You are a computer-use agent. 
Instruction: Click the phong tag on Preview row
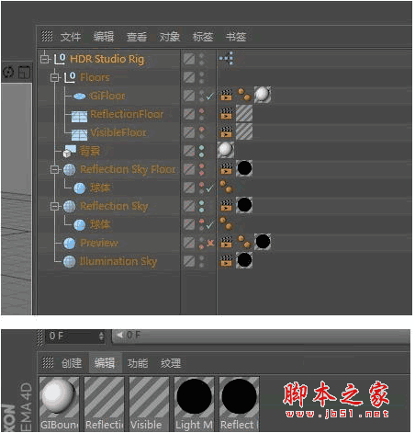[x=244, y=242]
